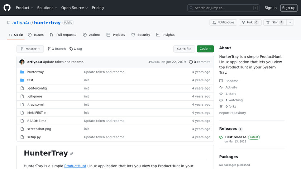301x169 pixels.
Task: Click the eye icon beside watching
Action: click(221, 100)
